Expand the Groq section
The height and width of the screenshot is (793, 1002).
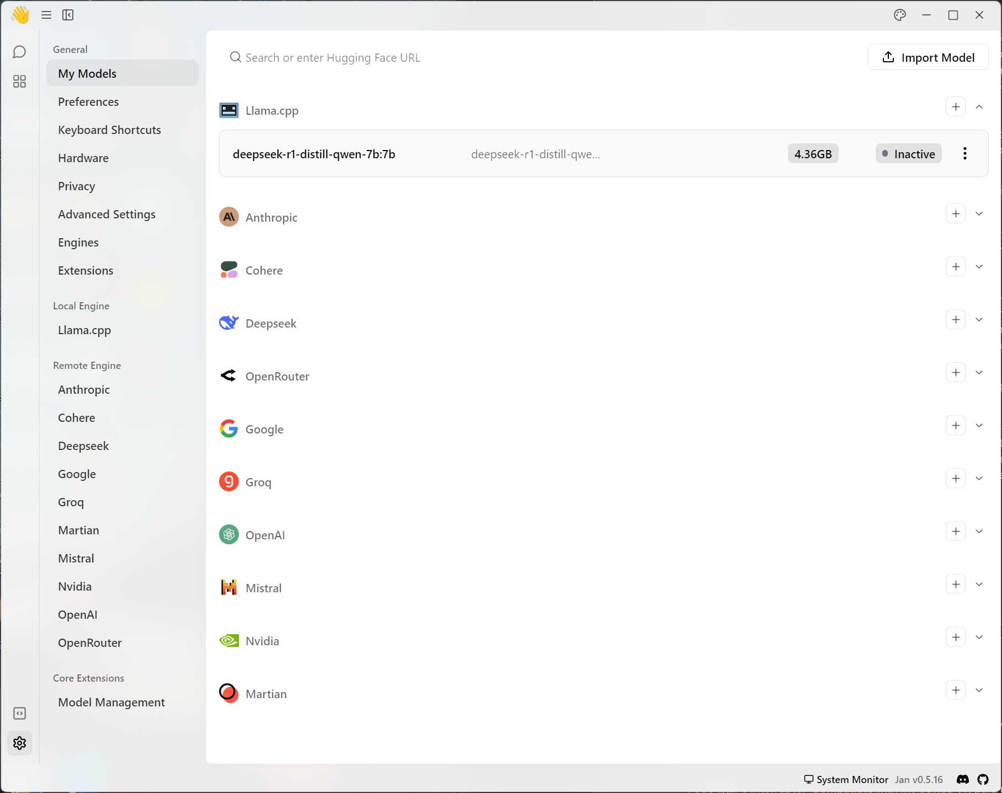click(979, 478)
